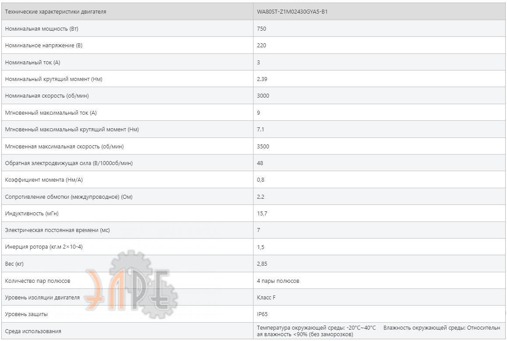This screenshot has height=341, width=507.
Task: Click the 'Коэффициент момента (Нм/А)' label
Action: [44, 180]
